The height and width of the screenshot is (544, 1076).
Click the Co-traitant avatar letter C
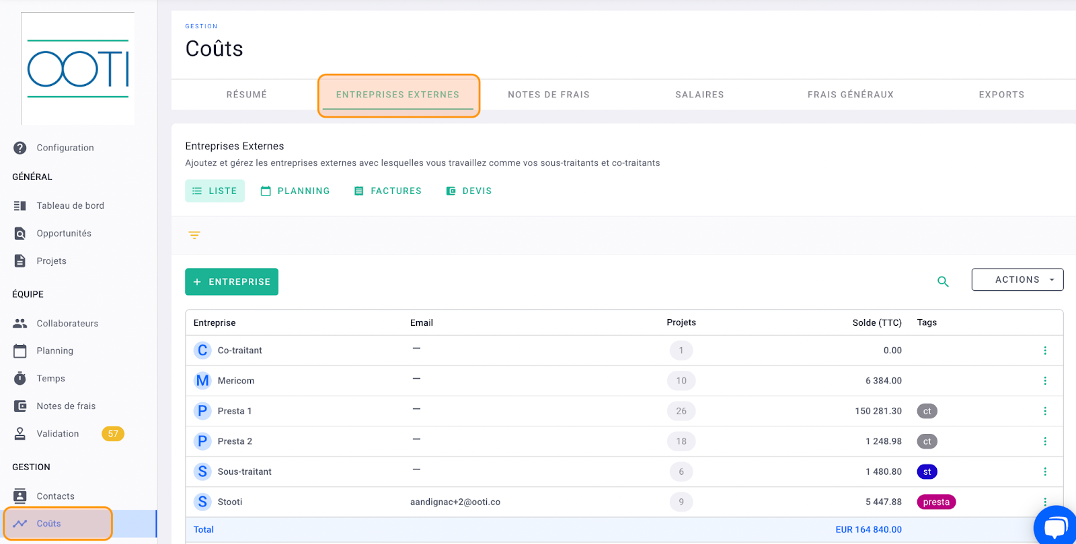[202, 351]
